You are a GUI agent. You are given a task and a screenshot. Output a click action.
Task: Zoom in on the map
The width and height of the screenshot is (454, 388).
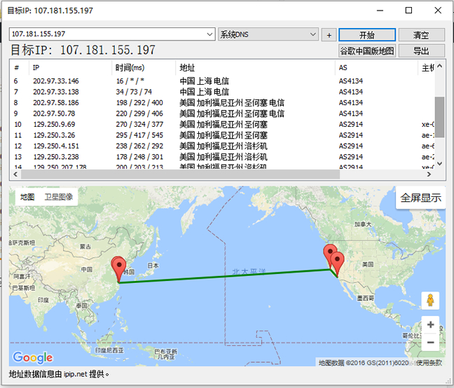pos(430,325)
